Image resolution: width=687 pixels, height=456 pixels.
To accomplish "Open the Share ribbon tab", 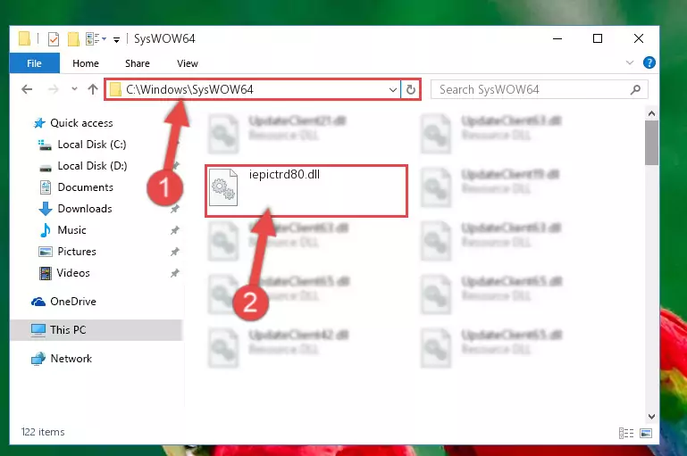I will point(138,63).
